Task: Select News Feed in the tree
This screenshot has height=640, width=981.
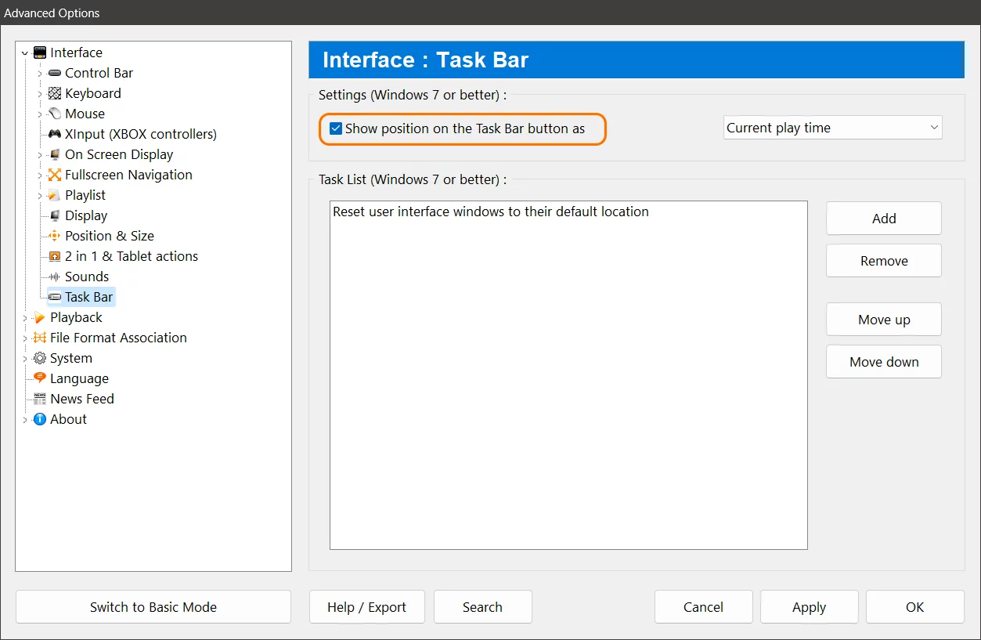Action: click(x=82, y=399)
